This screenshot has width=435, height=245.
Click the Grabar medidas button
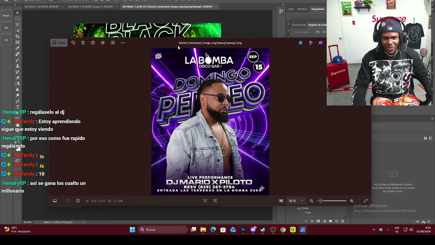[302, 32]
